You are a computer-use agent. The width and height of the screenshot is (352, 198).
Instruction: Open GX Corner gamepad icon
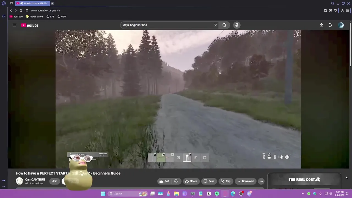click(x=11, y=3)
